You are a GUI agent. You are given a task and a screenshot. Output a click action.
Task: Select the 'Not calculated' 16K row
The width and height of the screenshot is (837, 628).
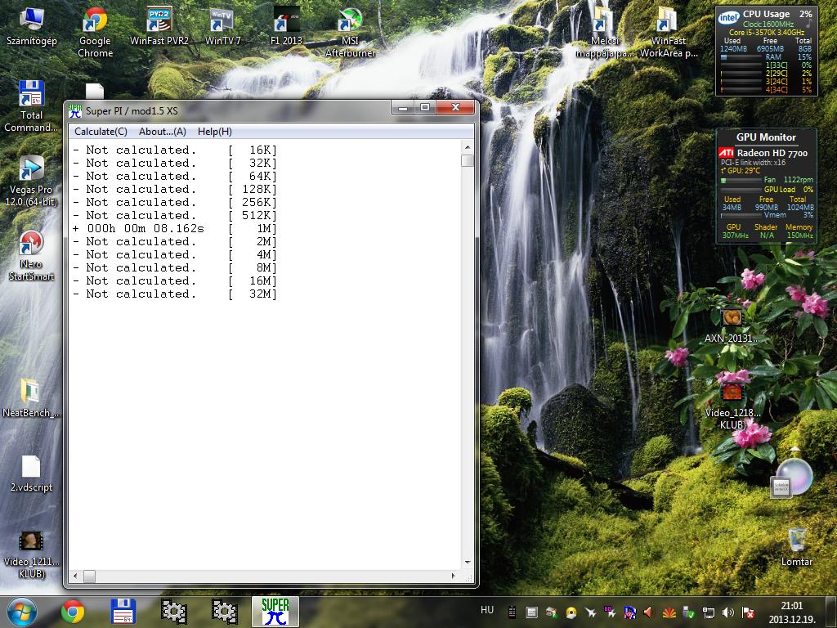pos(175,150)
